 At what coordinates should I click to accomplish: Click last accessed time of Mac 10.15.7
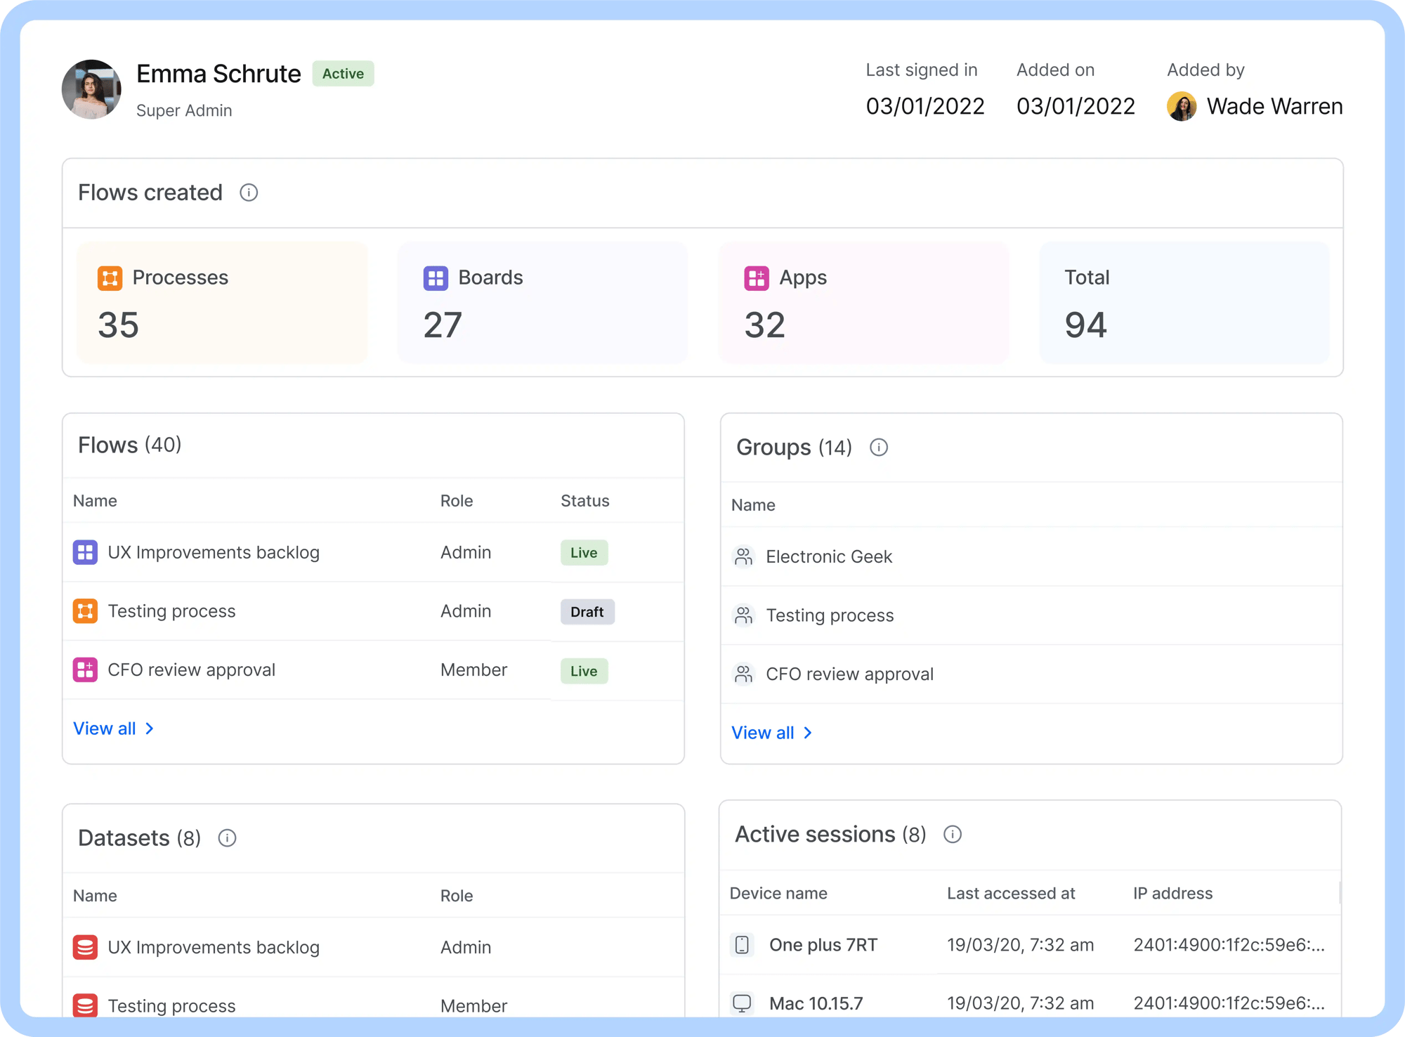(x=1020, y=1003)
